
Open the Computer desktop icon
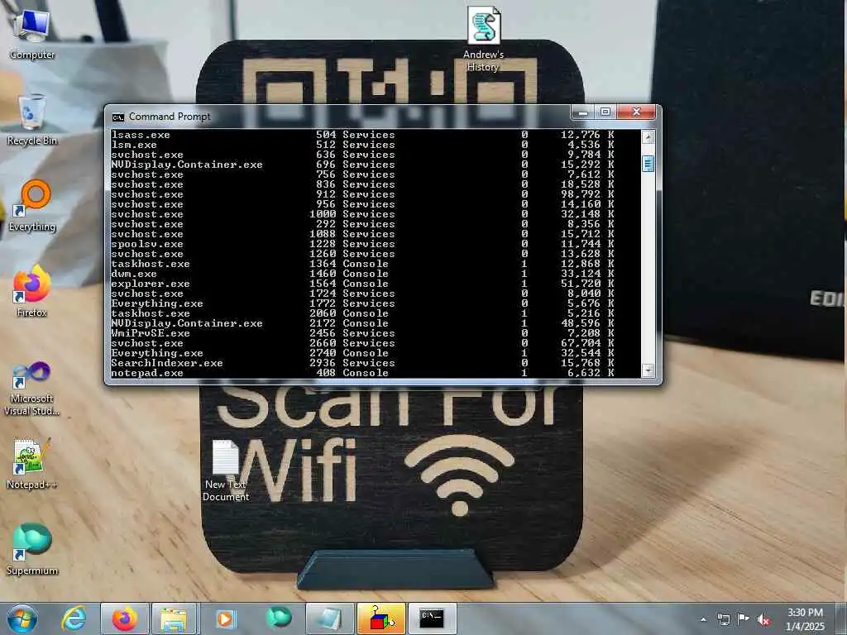tap(31, 33)
